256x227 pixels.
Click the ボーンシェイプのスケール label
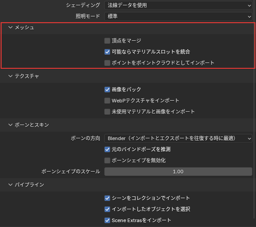click(71, 172)
